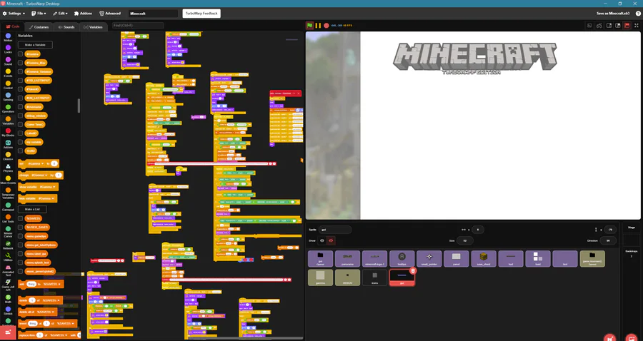Check the #TokenID variable checkbox

[20, 89]
